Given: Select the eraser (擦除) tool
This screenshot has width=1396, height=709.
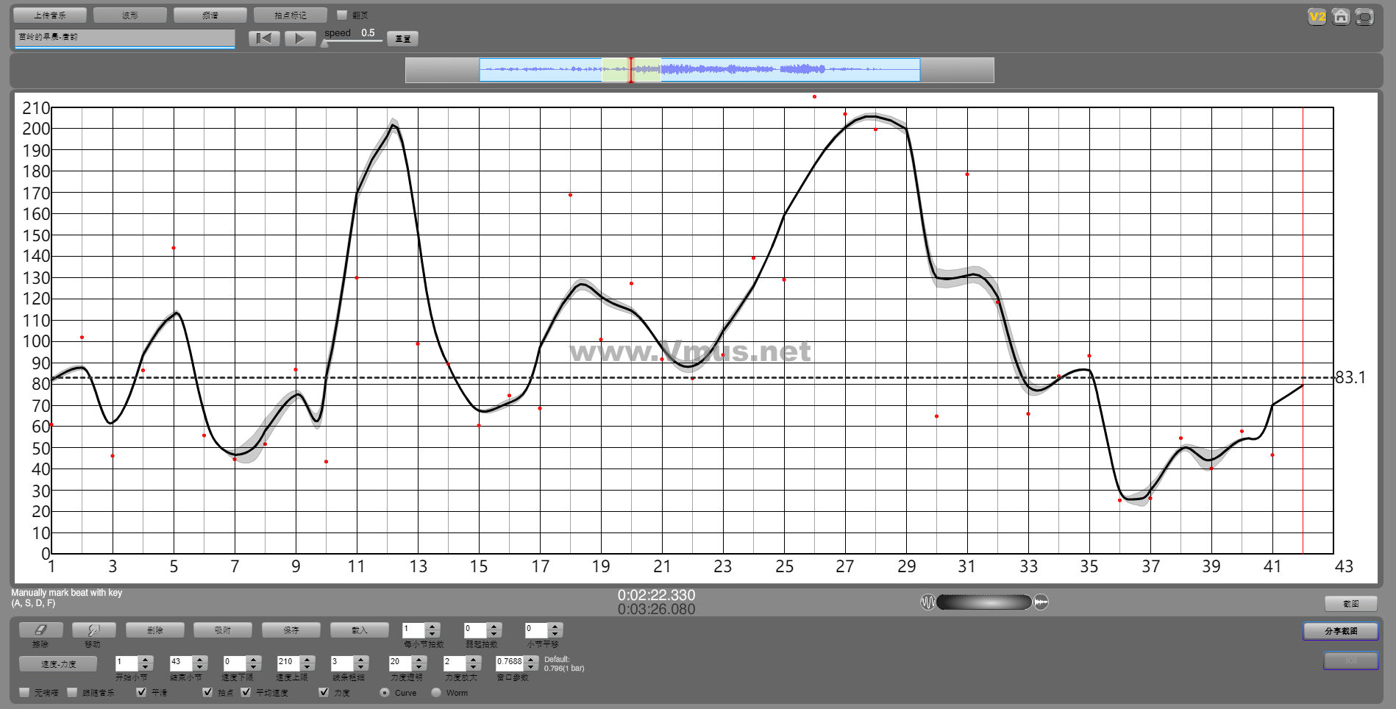Looking at the screenshot, I should [40, 630].
